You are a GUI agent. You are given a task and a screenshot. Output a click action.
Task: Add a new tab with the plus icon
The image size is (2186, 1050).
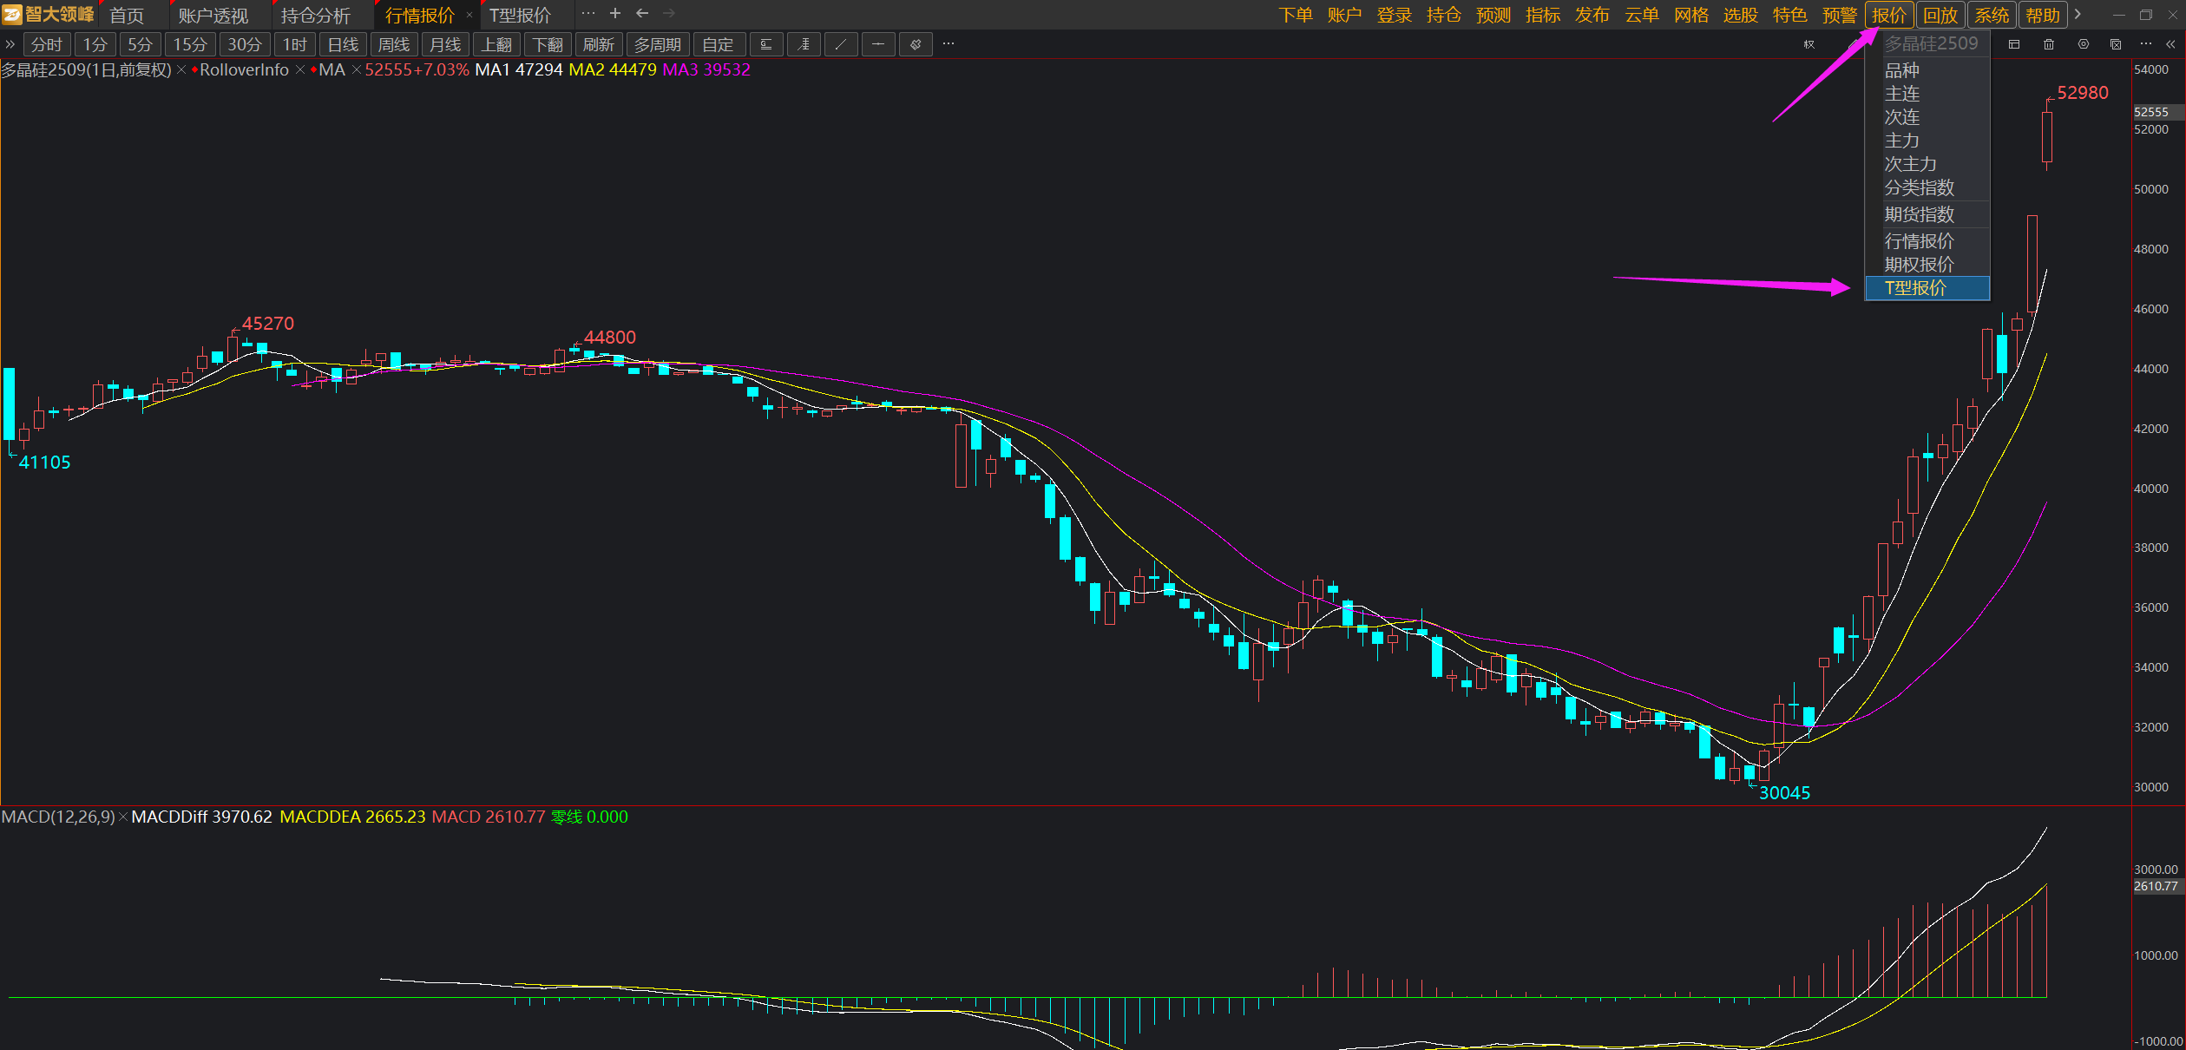click(x=615, y=13)
